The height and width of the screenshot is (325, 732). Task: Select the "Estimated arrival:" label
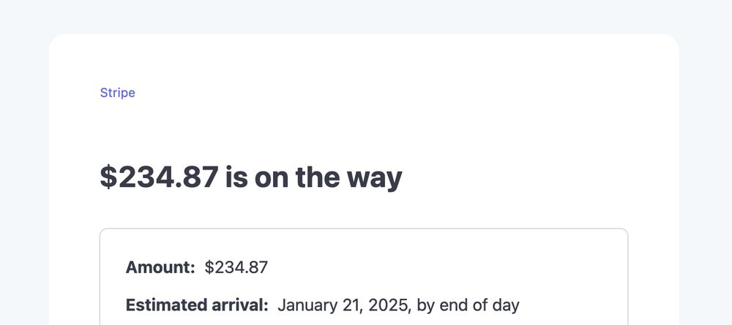197,305
